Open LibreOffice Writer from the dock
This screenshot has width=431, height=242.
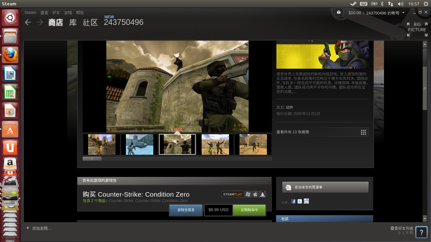(10, 73)
